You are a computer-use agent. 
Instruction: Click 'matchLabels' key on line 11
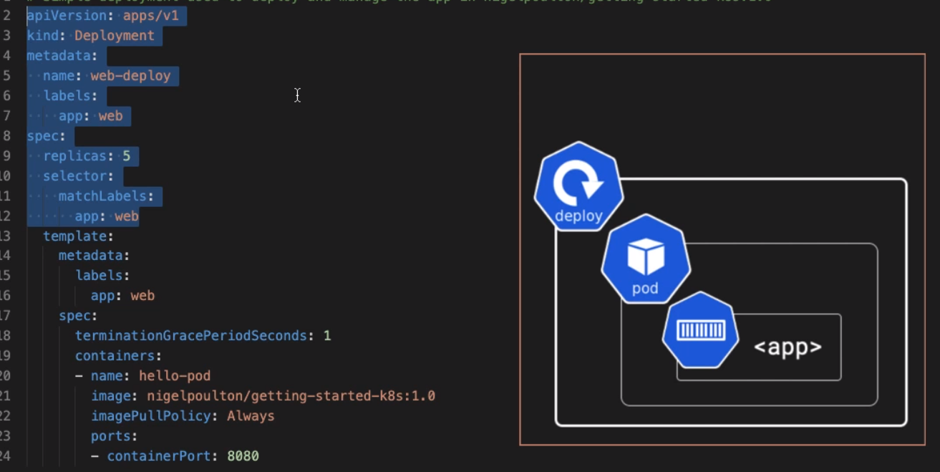[102, 196]
